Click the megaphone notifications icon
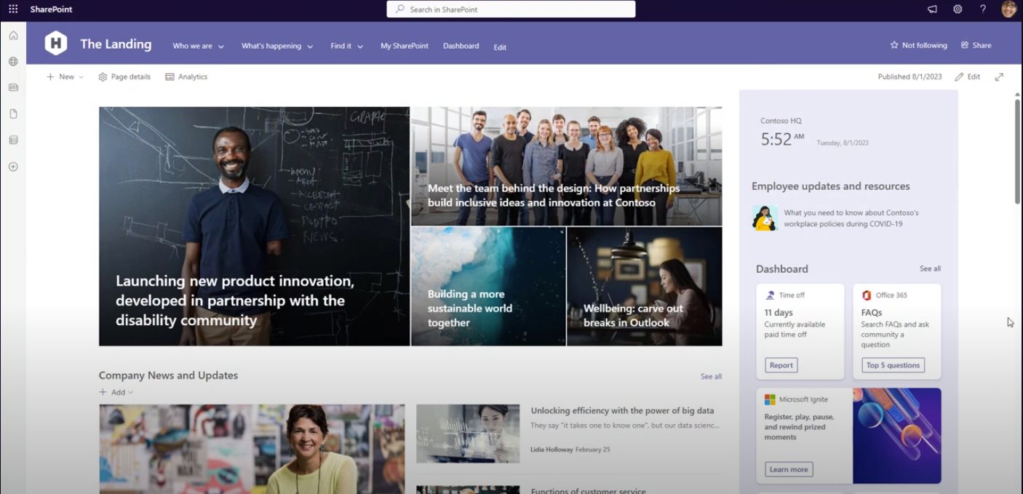This screenshot has width=1023, height=494. [932, 9]
